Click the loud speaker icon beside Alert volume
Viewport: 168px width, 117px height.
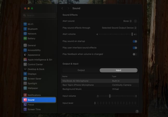tap(135, 34)
